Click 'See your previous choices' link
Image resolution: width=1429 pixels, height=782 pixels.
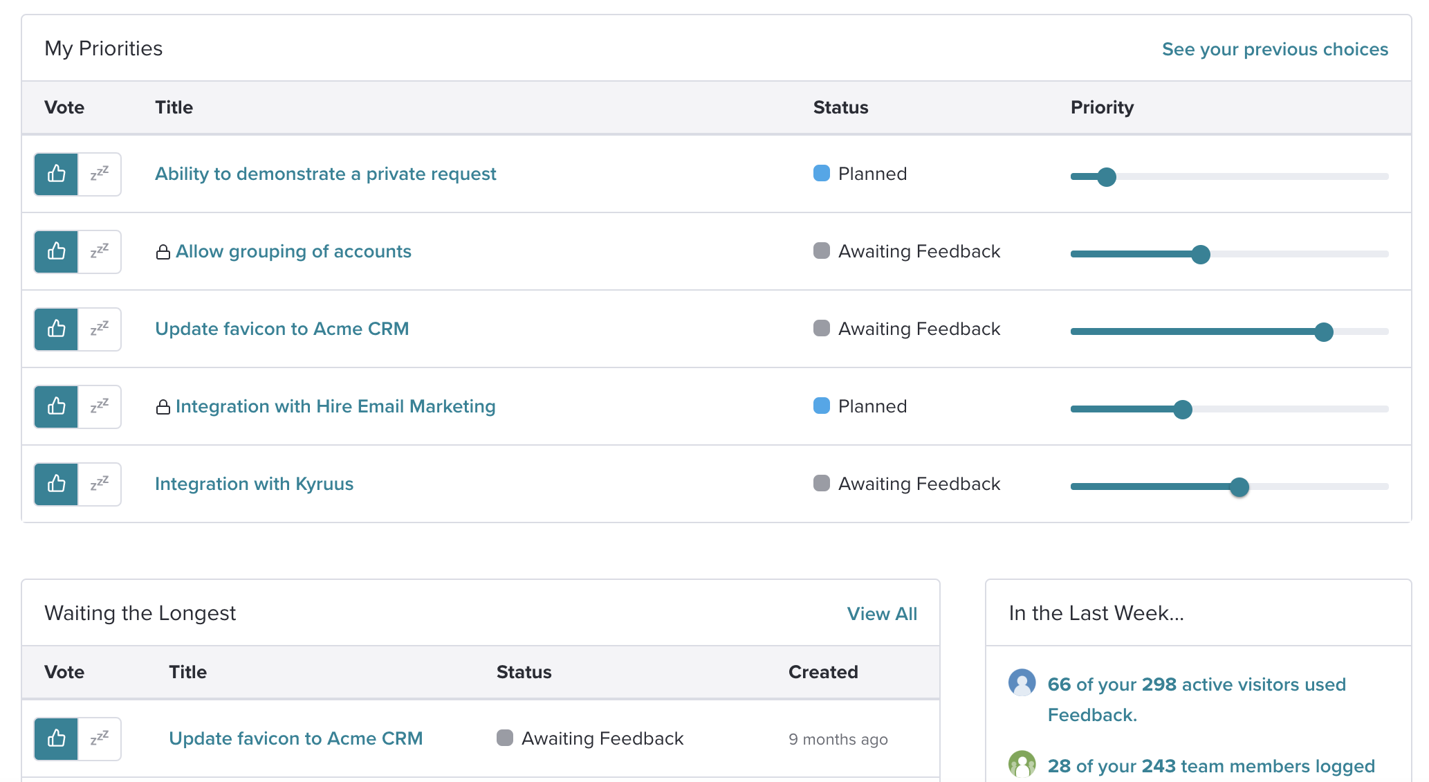point(1275,49)
